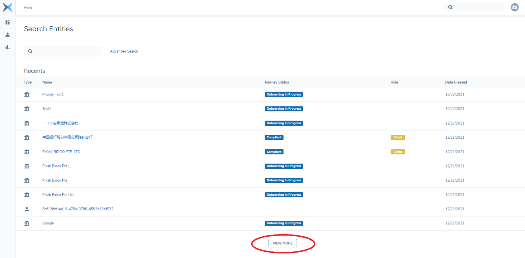Click the add new entity icon top-right

tap(514, 7)
